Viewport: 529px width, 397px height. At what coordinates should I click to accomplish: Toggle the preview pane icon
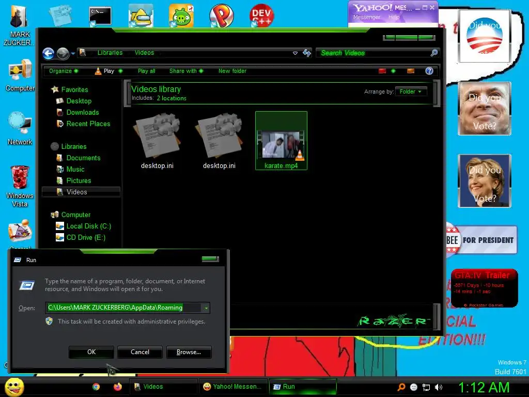[x=411, y=71]
